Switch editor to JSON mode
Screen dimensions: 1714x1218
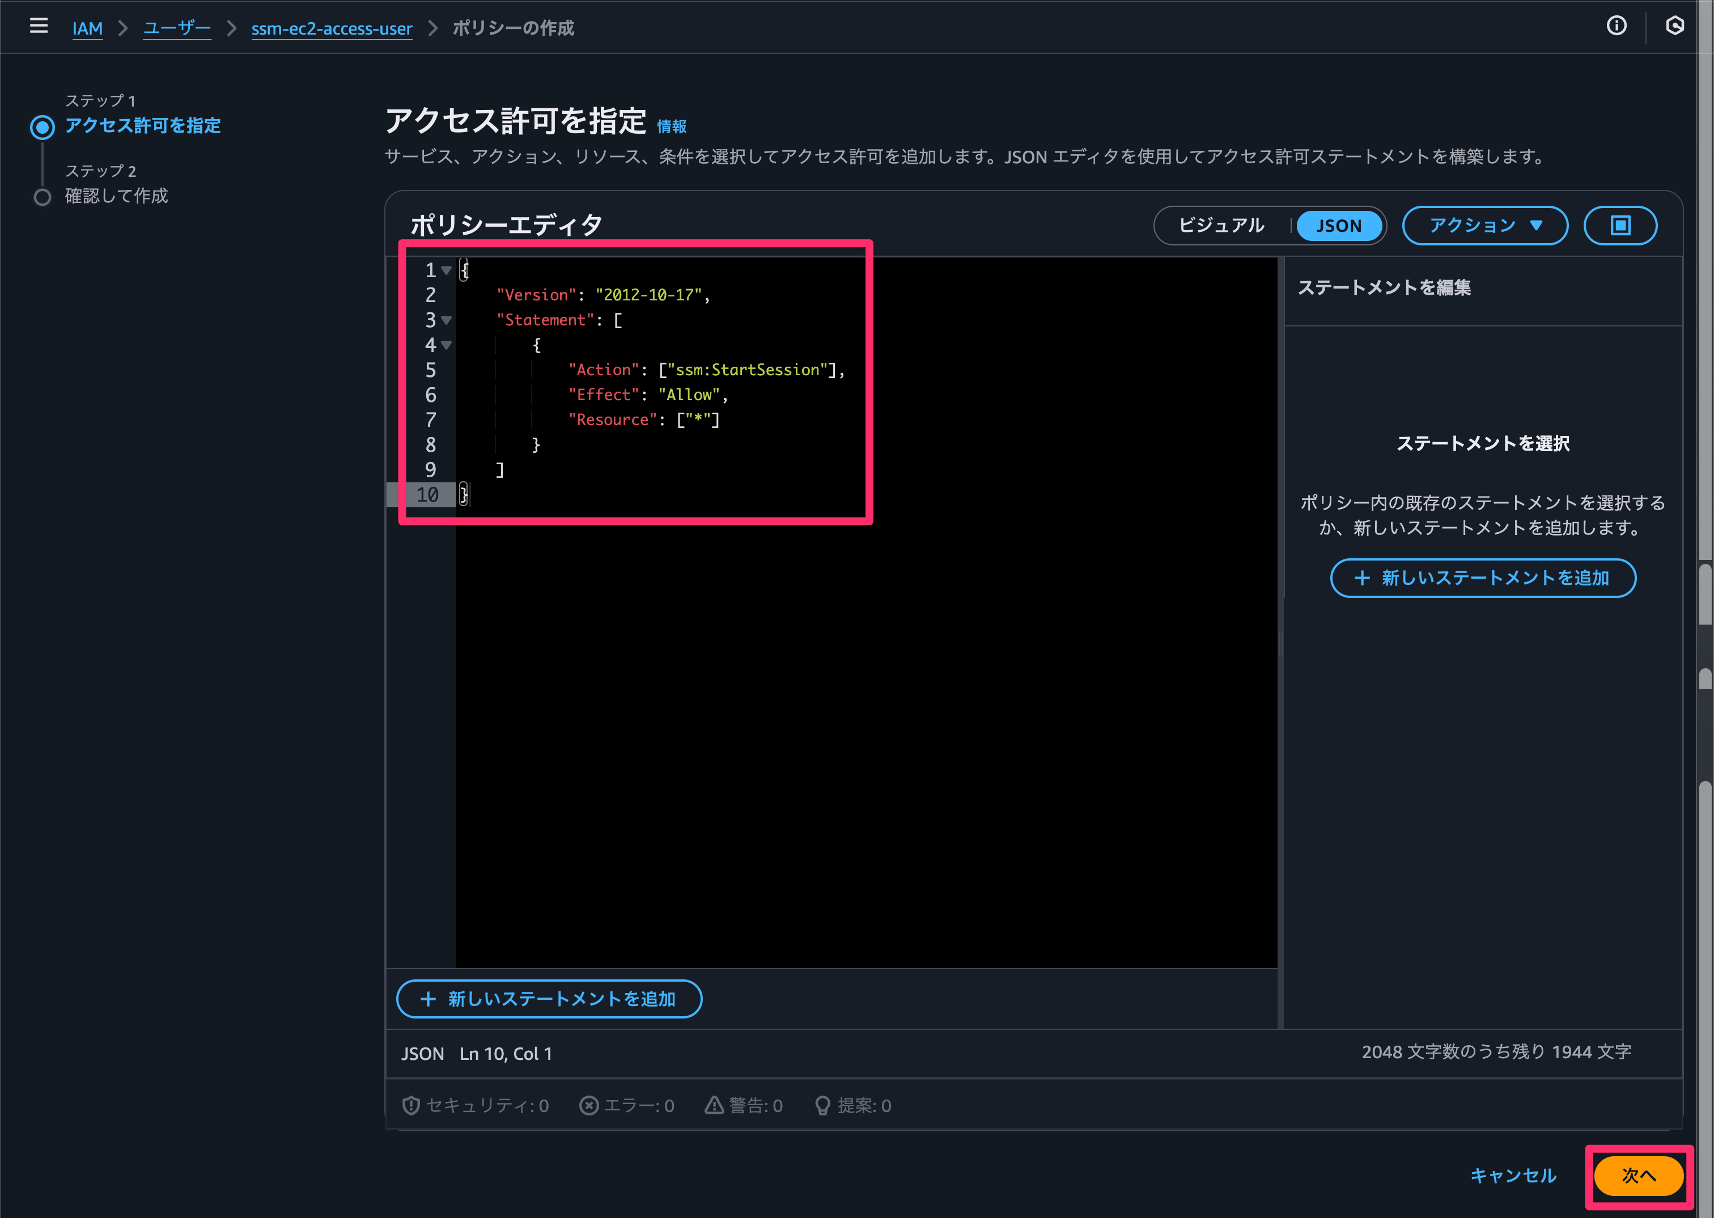(1338, 226)
